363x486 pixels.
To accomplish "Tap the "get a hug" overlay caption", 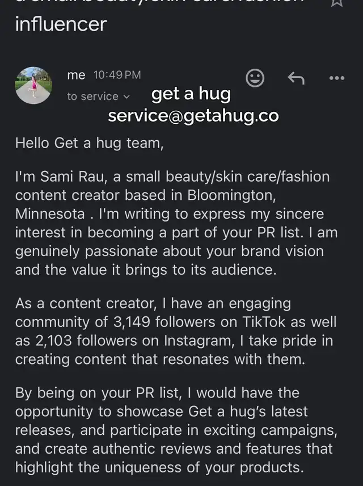I will [191, 94].
